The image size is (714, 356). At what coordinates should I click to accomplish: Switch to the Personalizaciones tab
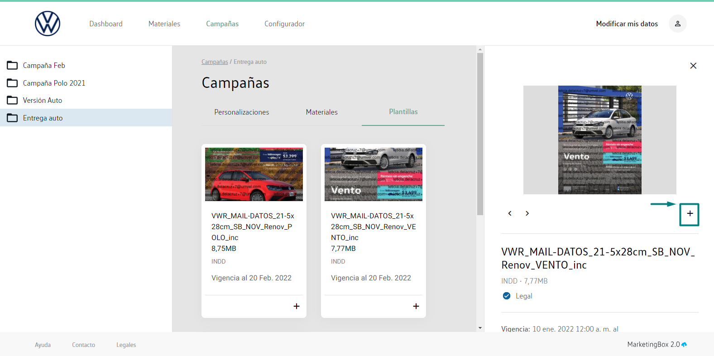pos(242,112)
